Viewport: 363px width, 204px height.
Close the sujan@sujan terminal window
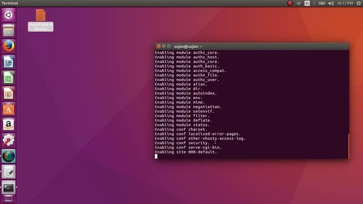(x=159, y=46)
